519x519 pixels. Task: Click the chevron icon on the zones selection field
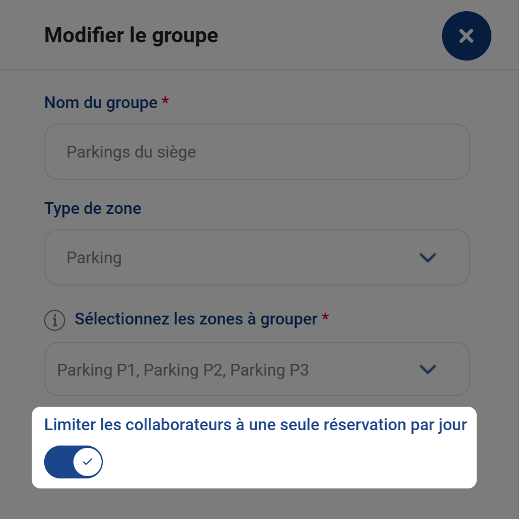tap(428, 369)
